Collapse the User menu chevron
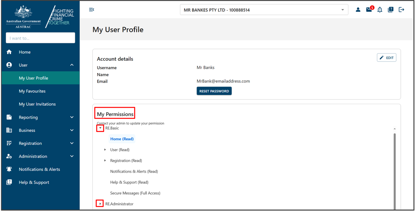This screenshot has height=211, width=415. (x=72, y=65)
